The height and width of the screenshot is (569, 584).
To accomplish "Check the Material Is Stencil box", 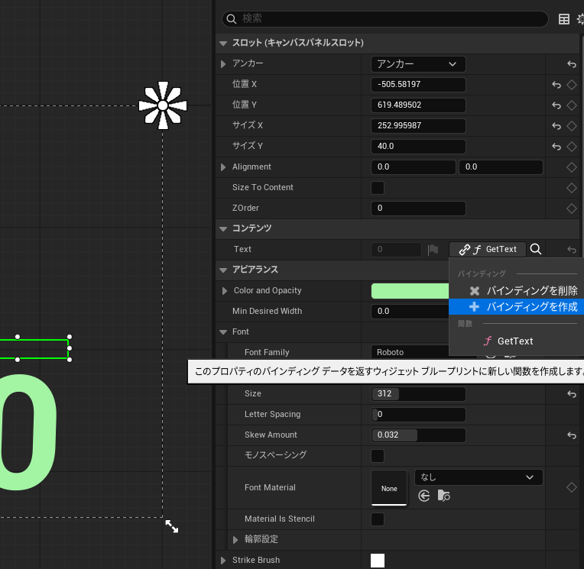I will [x=378, y=519].
